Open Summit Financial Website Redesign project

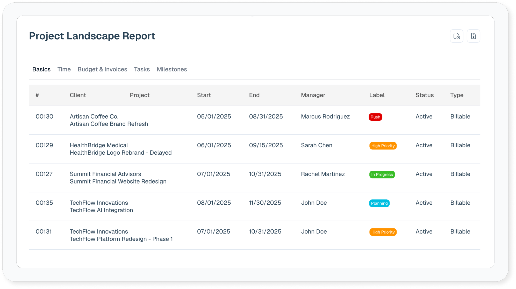coord(118,182)
